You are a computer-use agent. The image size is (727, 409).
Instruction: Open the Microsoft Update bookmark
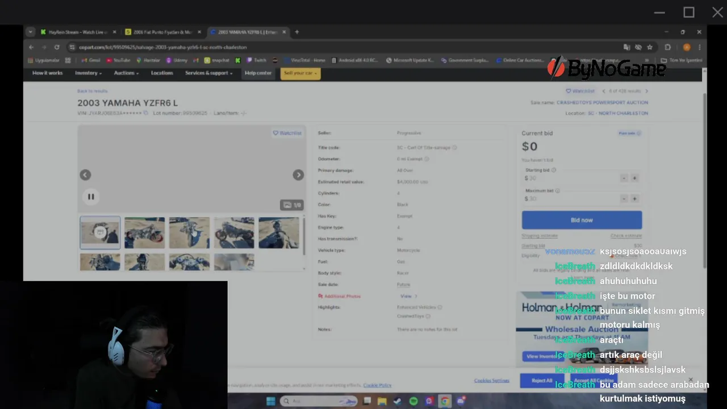click(x=410, y=60)
